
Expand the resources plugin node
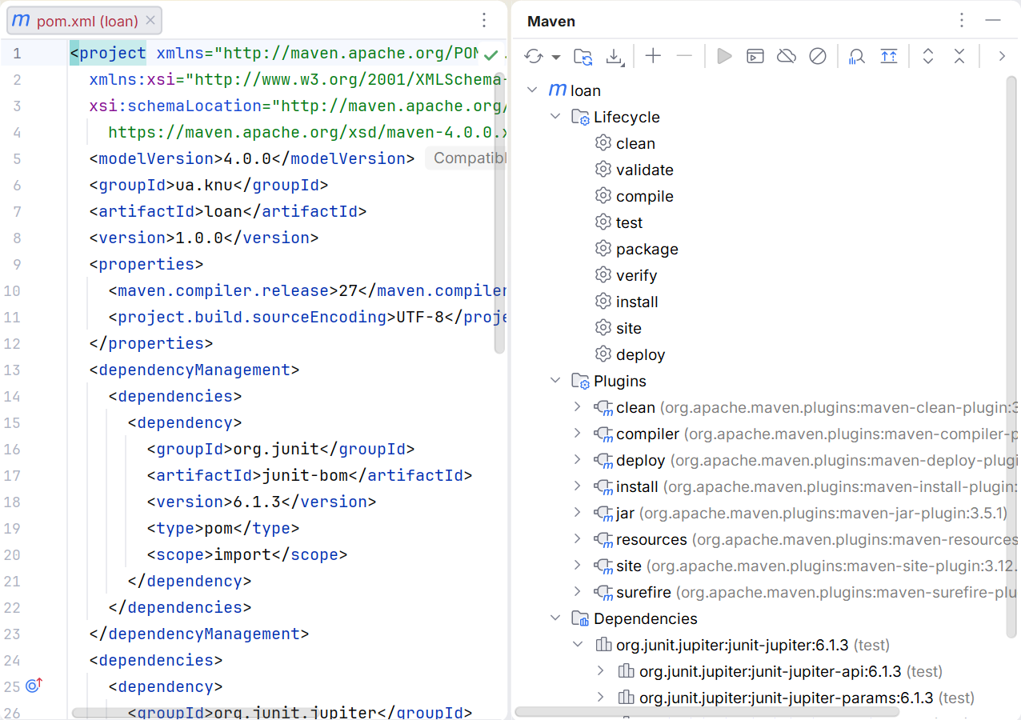point(578,539)
